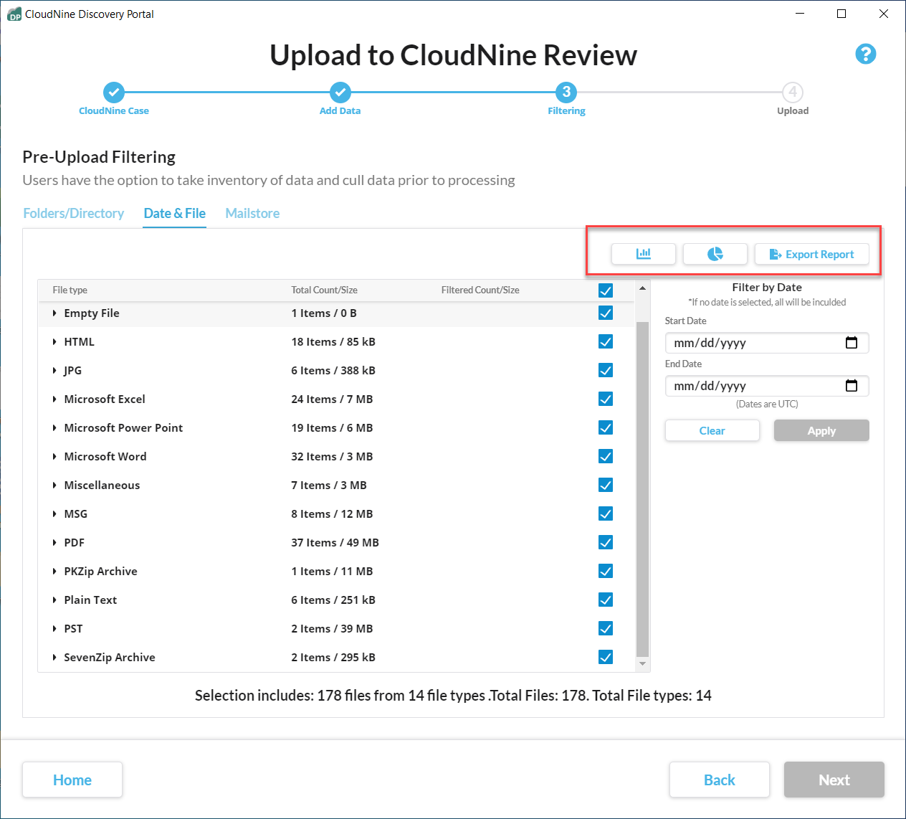906x819 pixels.
Task: Uncheck the Microsoft Power Point checkbox
Action: [x=606, y=427]
